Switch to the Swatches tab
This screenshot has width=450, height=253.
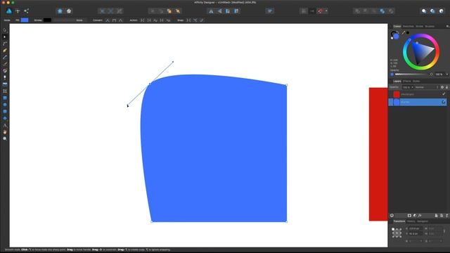coord(409,27)
